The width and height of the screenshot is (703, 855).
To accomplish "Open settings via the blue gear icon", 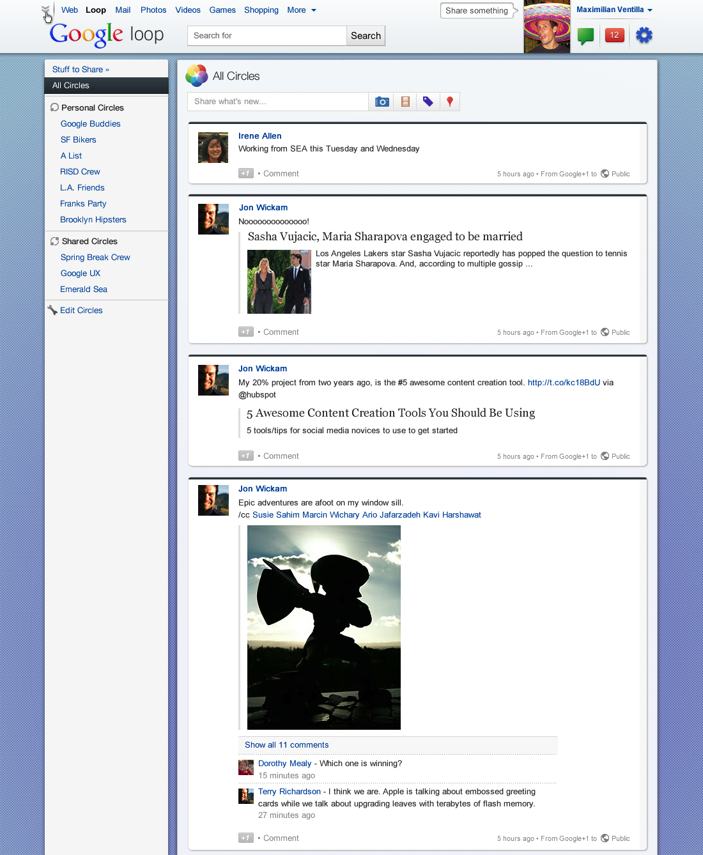I will [644, 35].
